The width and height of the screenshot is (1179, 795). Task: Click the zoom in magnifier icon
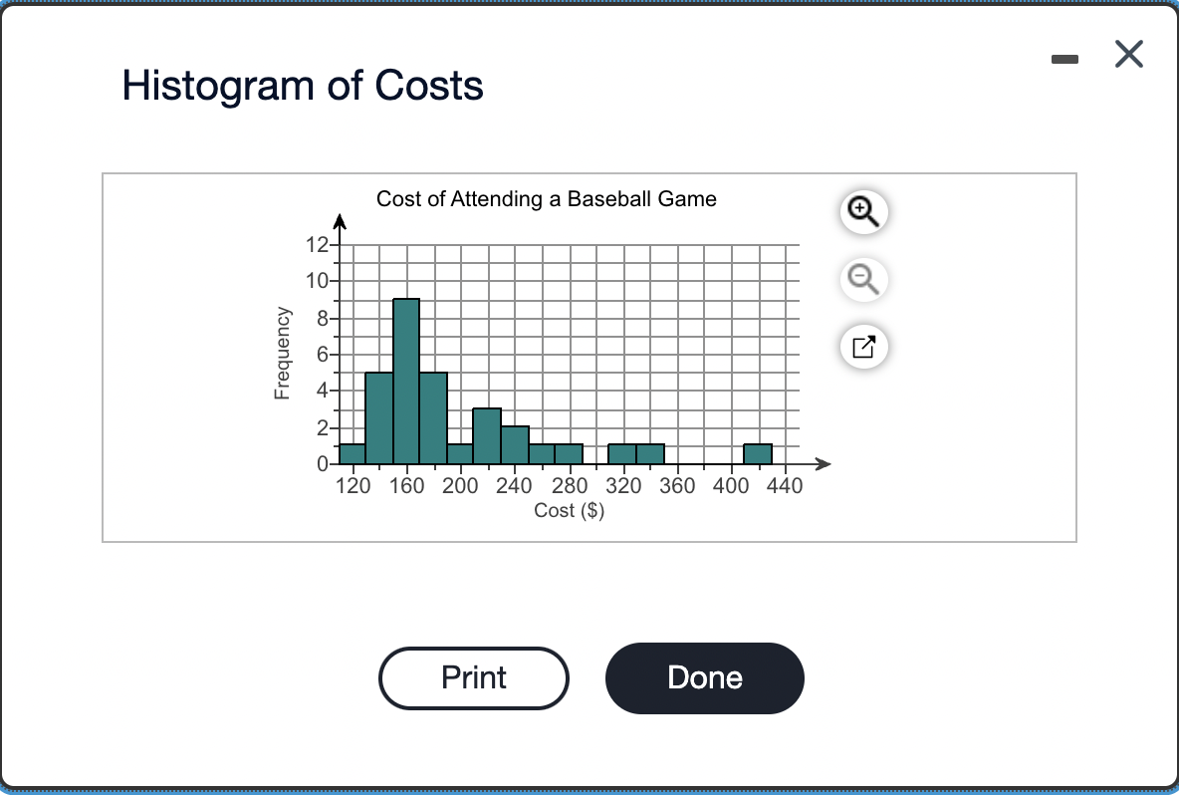pyautogui.click(x=863, y=211)
